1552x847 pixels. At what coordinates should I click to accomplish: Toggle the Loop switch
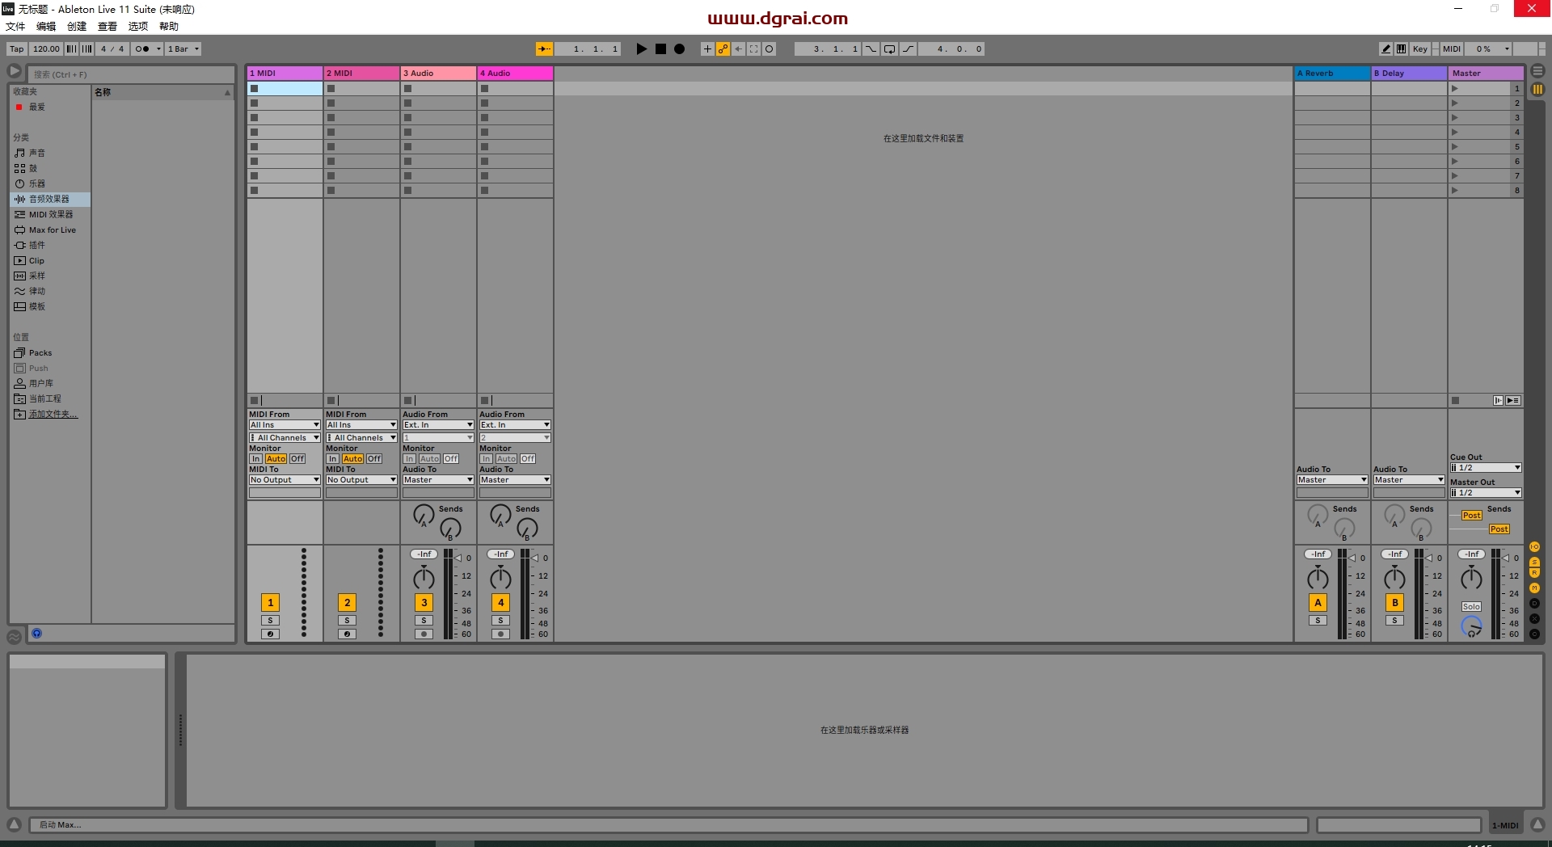pos(889,48)
